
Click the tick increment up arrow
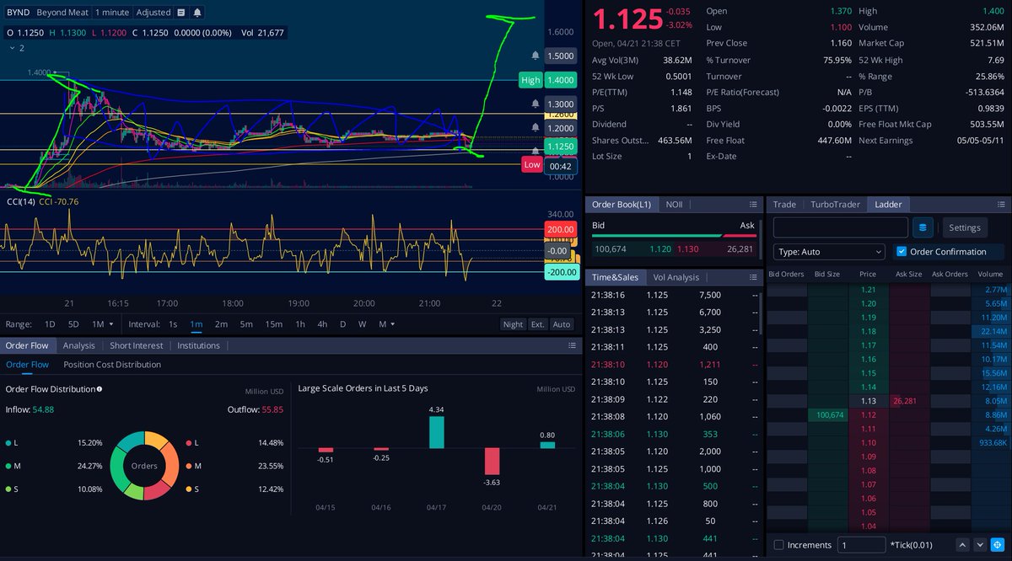click(963, 545)
